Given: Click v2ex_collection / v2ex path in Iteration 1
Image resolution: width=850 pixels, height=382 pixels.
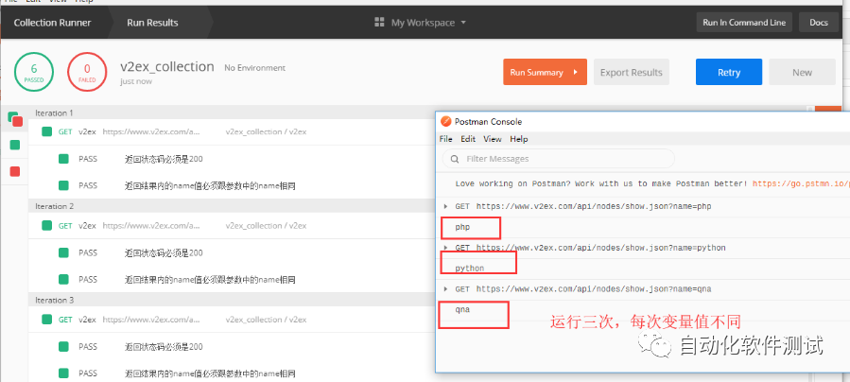Looking at the screenshot, I should [x=266, y=131].
